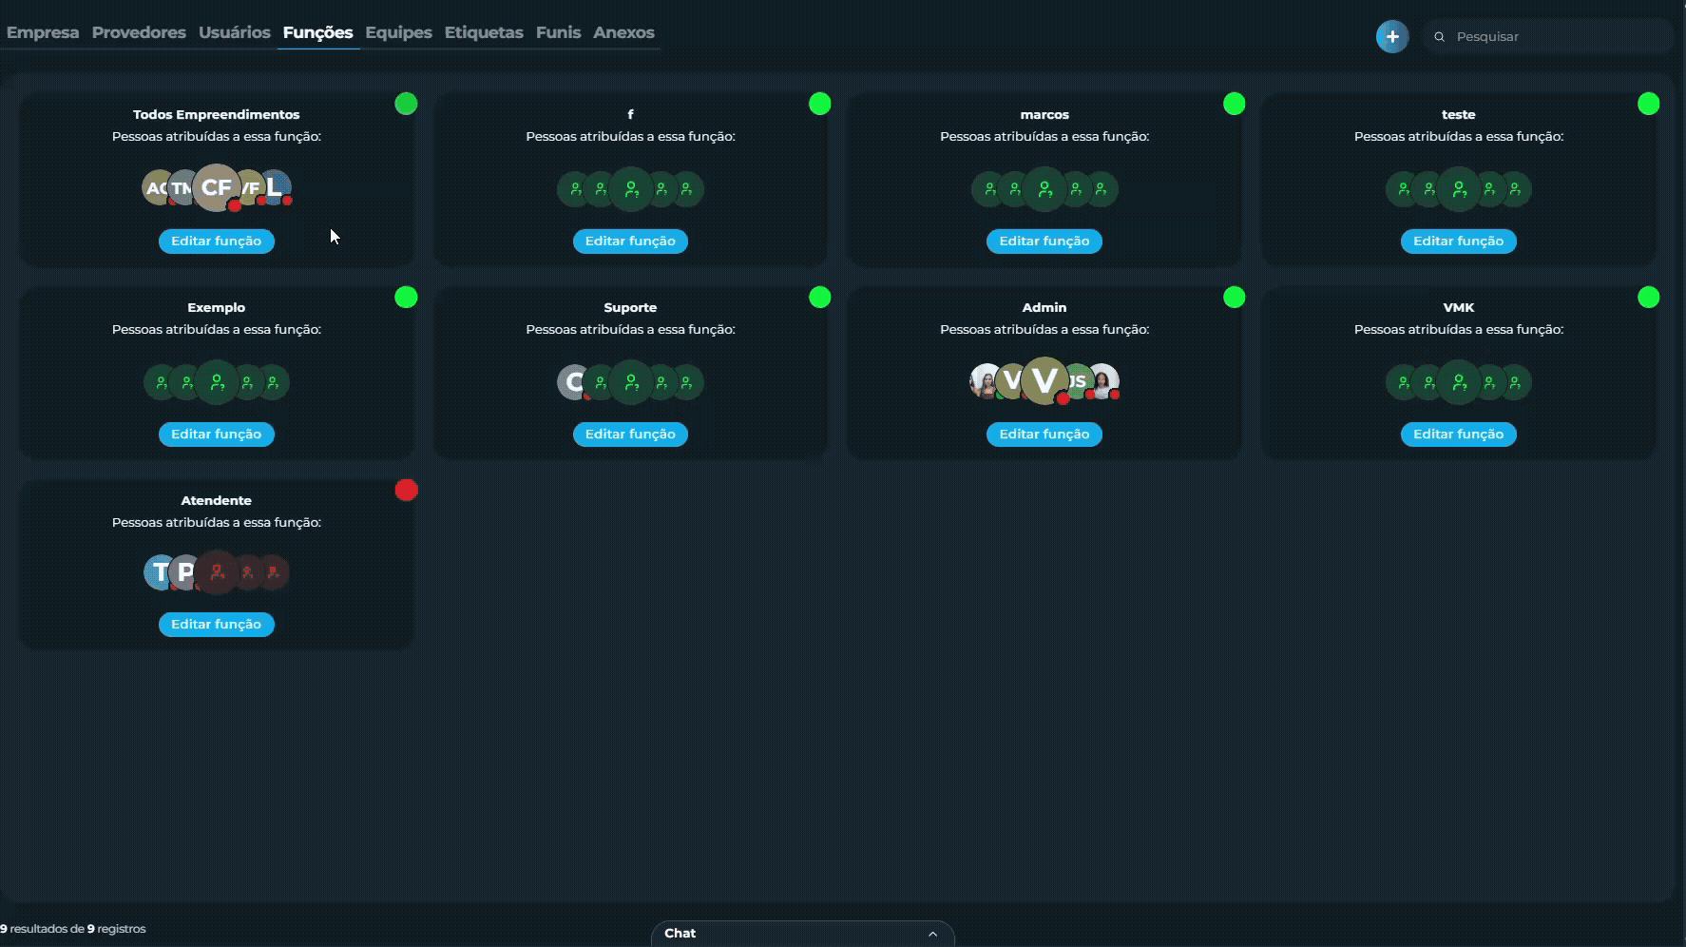
Task: Click the center user placeholder in Suporte card
Action: [x=631, y=382]
